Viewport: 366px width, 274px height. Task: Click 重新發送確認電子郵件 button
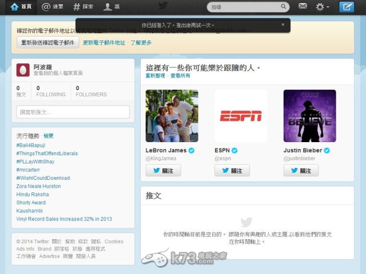coord(47,42)
